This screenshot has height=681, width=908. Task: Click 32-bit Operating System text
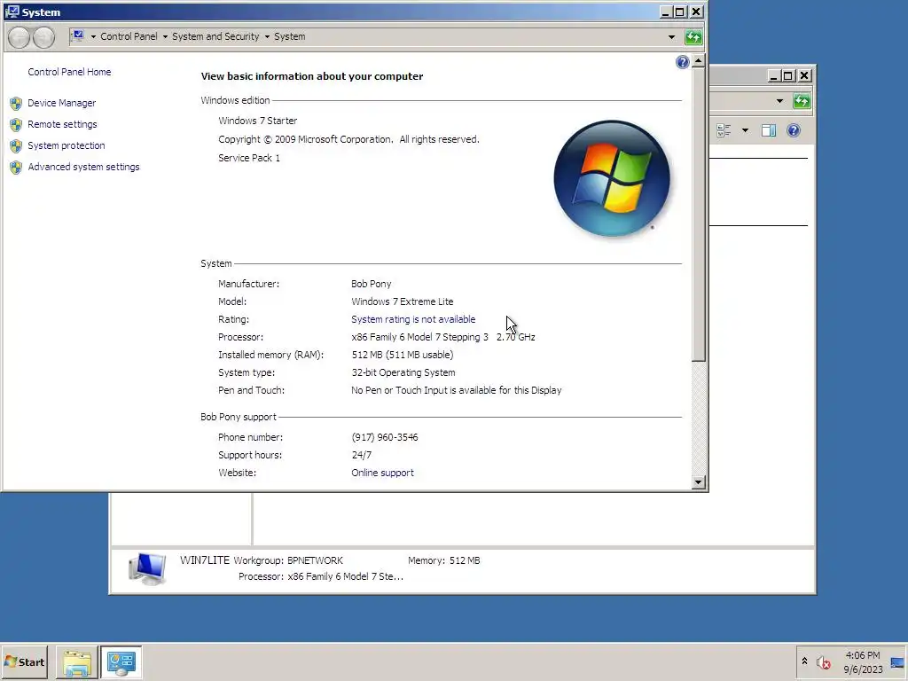click(403, 373)
